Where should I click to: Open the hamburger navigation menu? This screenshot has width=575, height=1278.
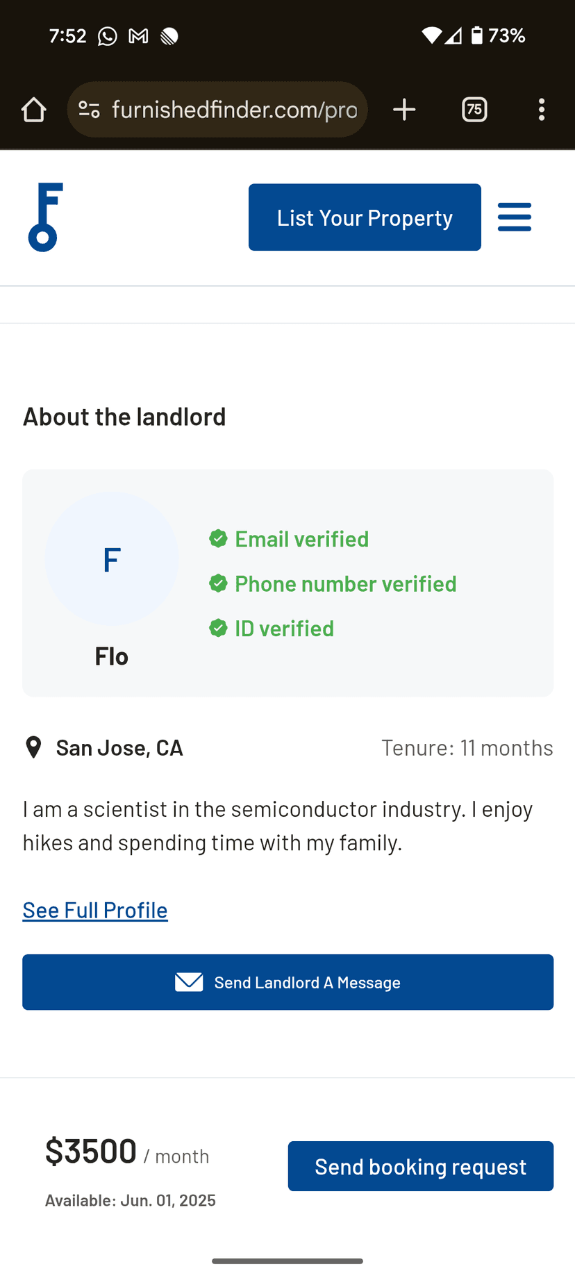tap(515, 217)
